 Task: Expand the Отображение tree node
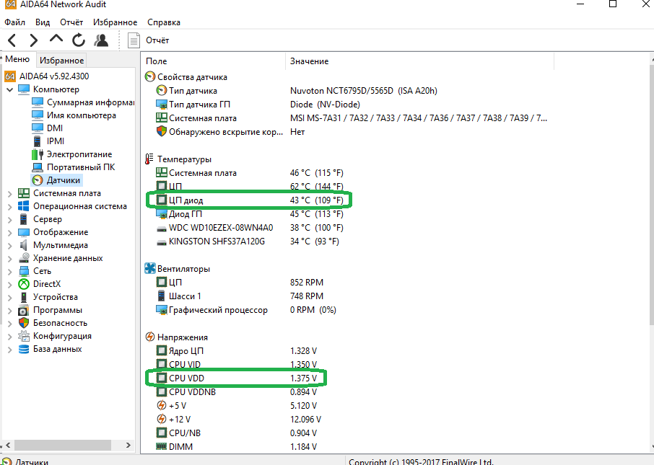coord(9,232)
